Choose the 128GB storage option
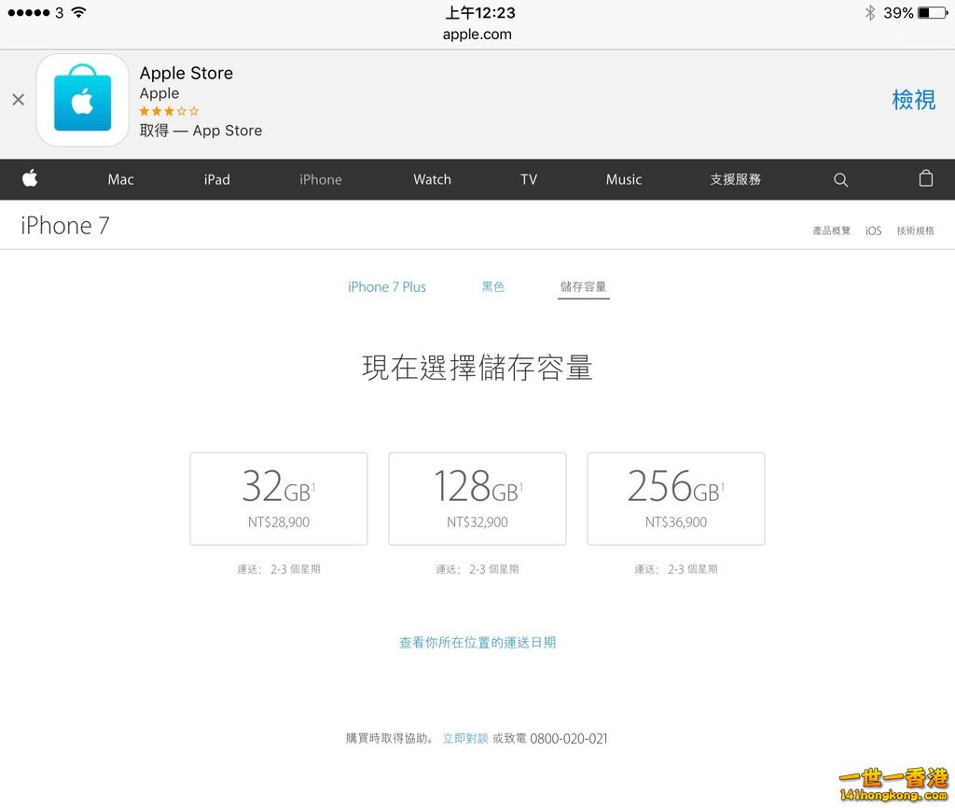The width and height of the screenshot is (955, 808). pos(477,499)
